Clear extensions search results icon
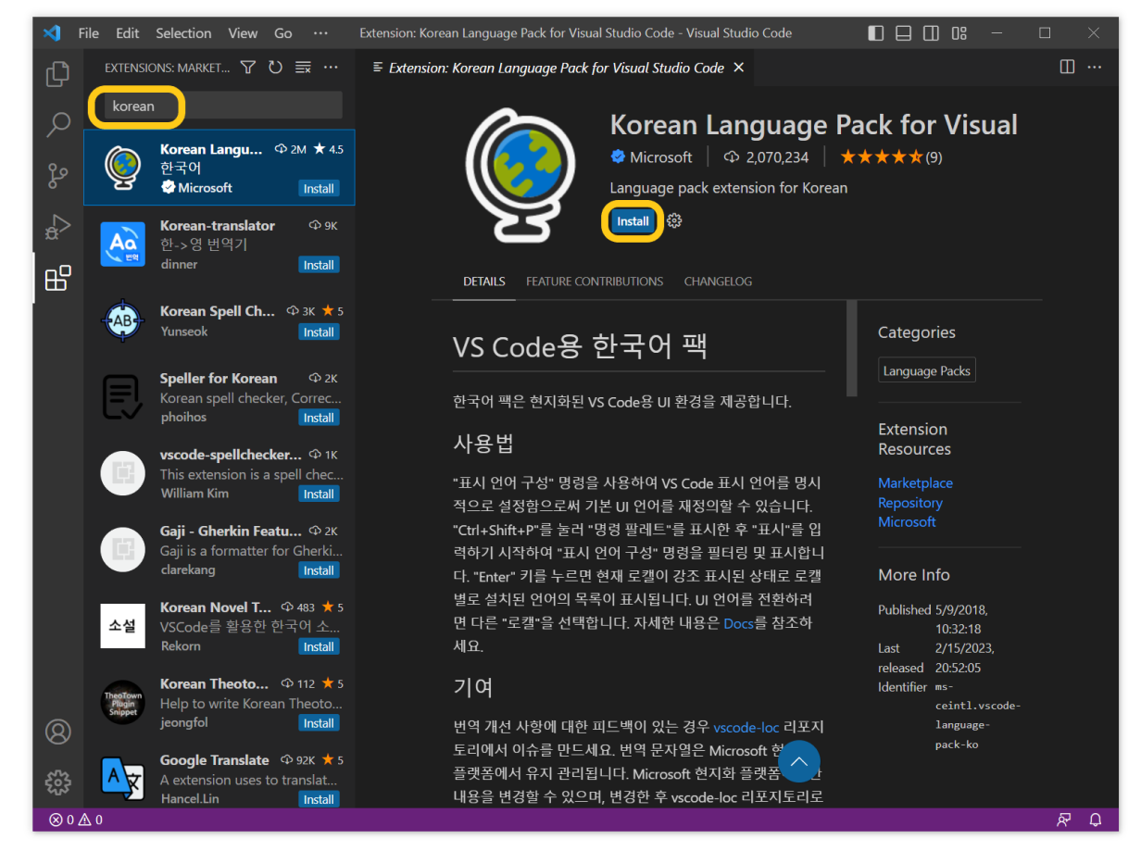 [303, 68]
